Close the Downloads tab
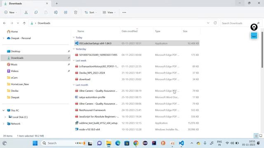The height and width of the screenshot is (148, 264). tap(47, 3)
